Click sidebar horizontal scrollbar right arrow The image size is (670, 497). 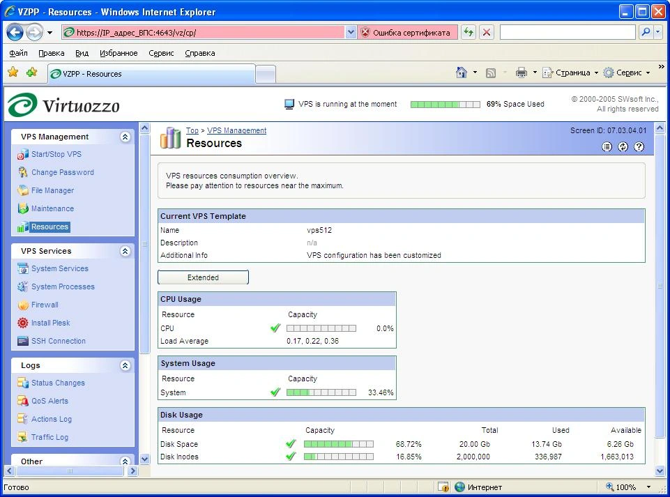(133, 471)
